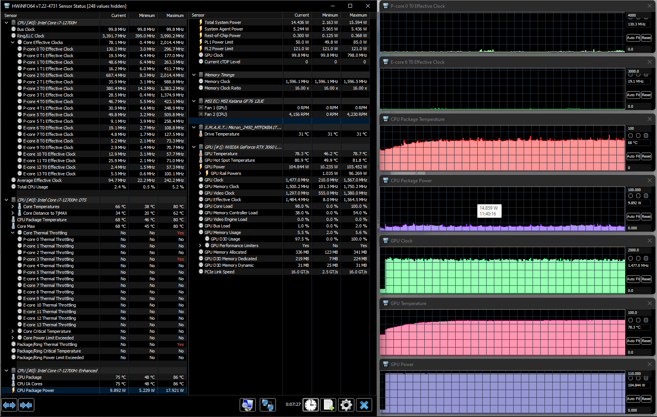The height and width of the screenshot is (417, 657).
Task: Click Auto Fit on CPU Package Temperature graph
Action: click(633, 156)
